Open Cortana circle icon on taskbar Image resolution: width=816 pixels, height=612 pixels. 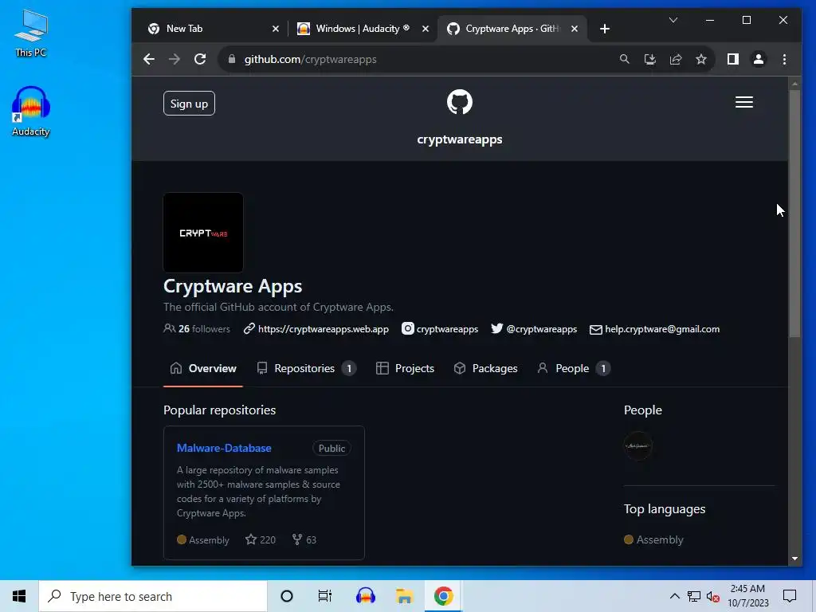click(x=287, y=596)
